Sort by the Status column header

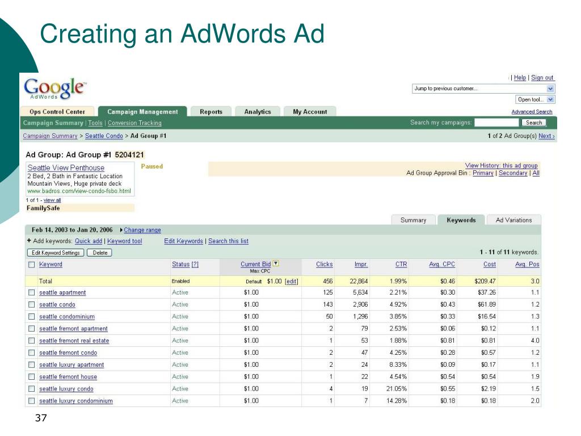185,264
